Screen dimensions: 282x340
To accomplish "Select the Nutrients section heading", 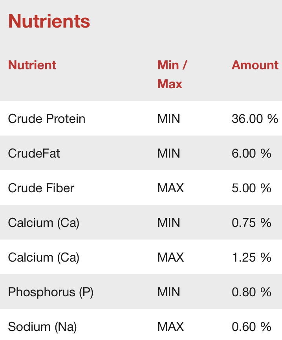I will click(x=49, y=21).
